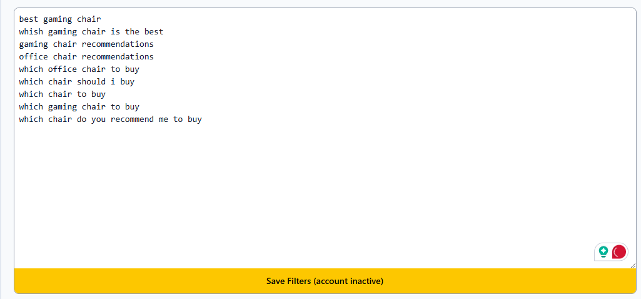Click on 'gaming chair recommendations' line
641x299 pixels.
86,44
